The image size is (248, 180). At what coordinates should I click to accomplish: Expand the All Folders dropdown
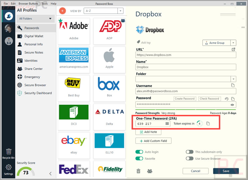[x=36, y=19]
